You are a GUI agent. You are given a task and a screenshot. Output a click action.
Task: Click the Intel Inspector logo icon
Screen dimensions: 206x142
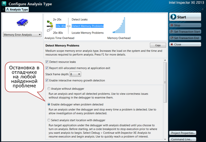4,4
